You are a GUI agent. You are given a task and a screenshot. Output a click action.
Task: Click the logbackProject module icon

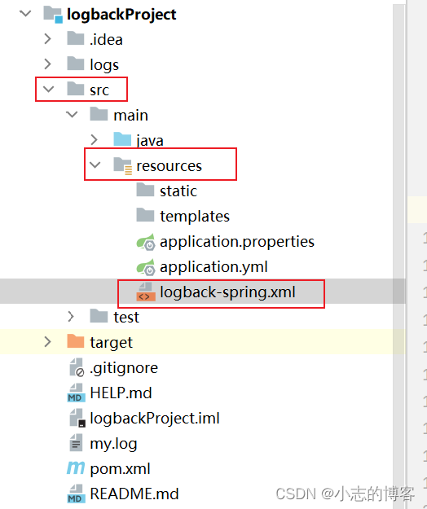pyautogui.click(x=53, y=15)
